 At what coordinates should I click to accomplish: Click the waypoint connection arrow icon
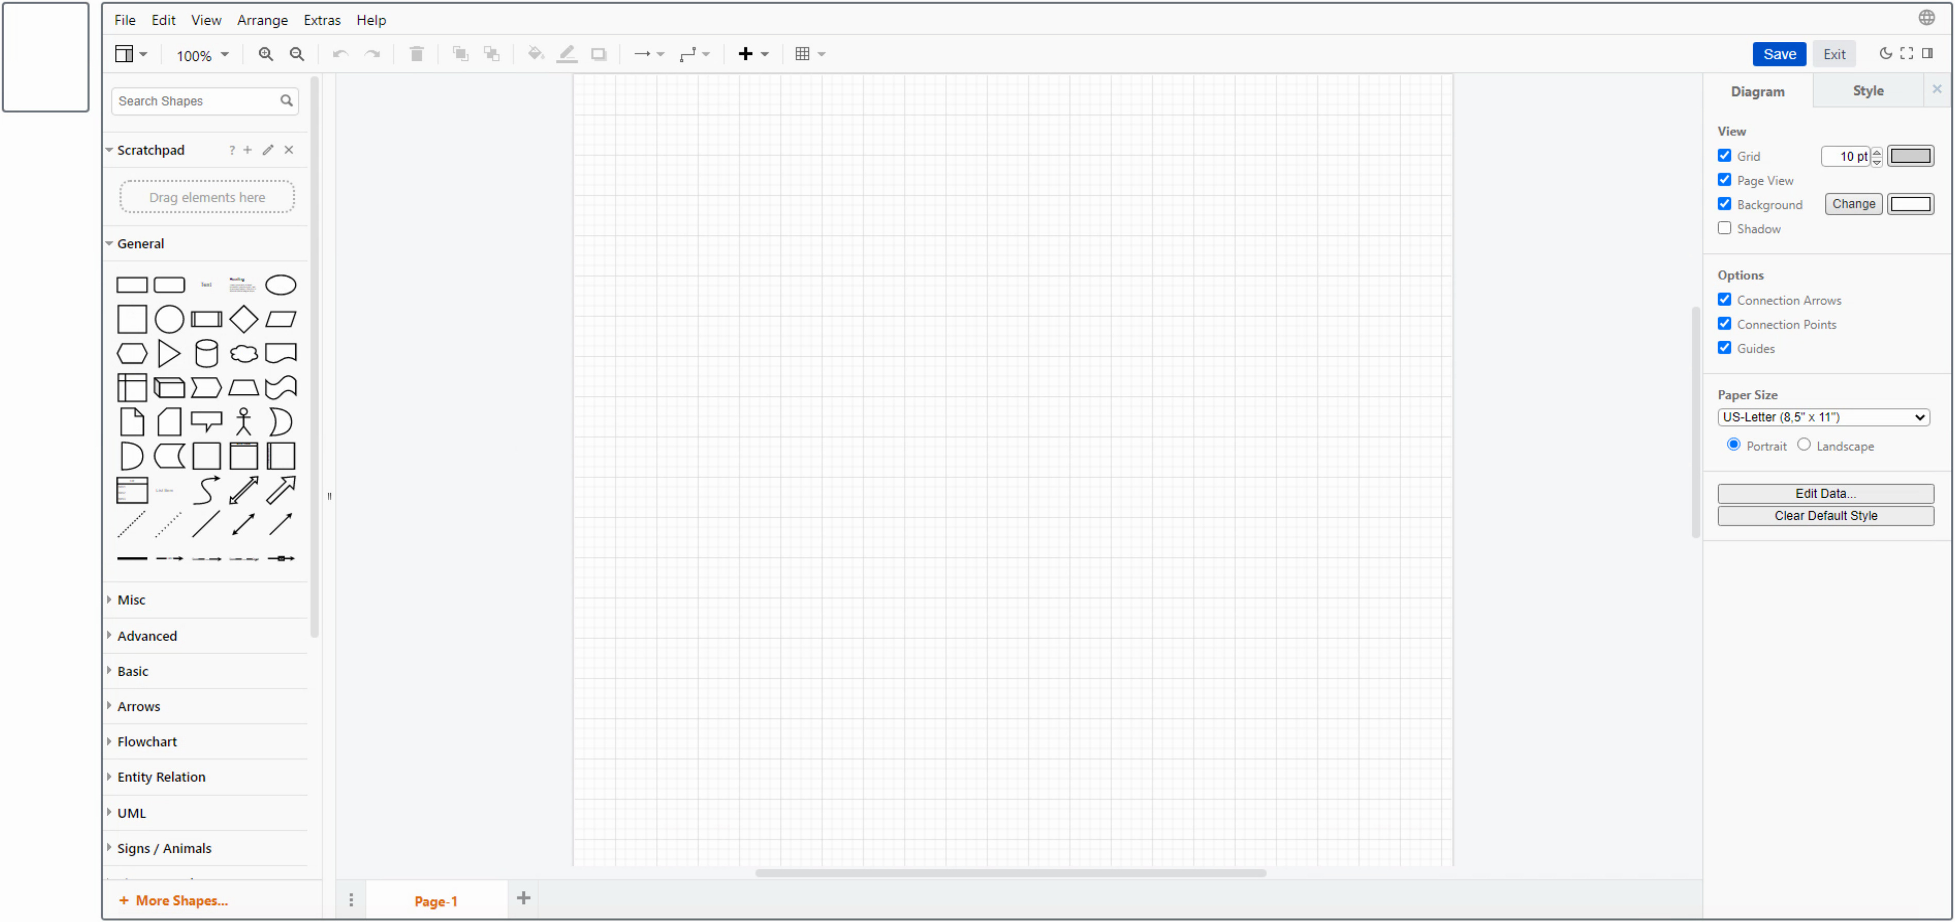(x=687, y=54)
